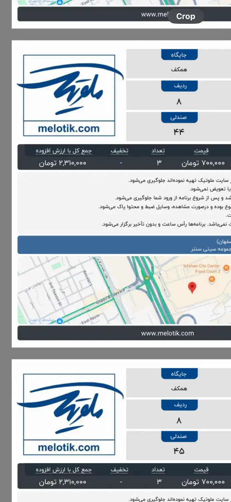Click تعداد header in seat ۴۴ ticket table

tap(158, 151)
